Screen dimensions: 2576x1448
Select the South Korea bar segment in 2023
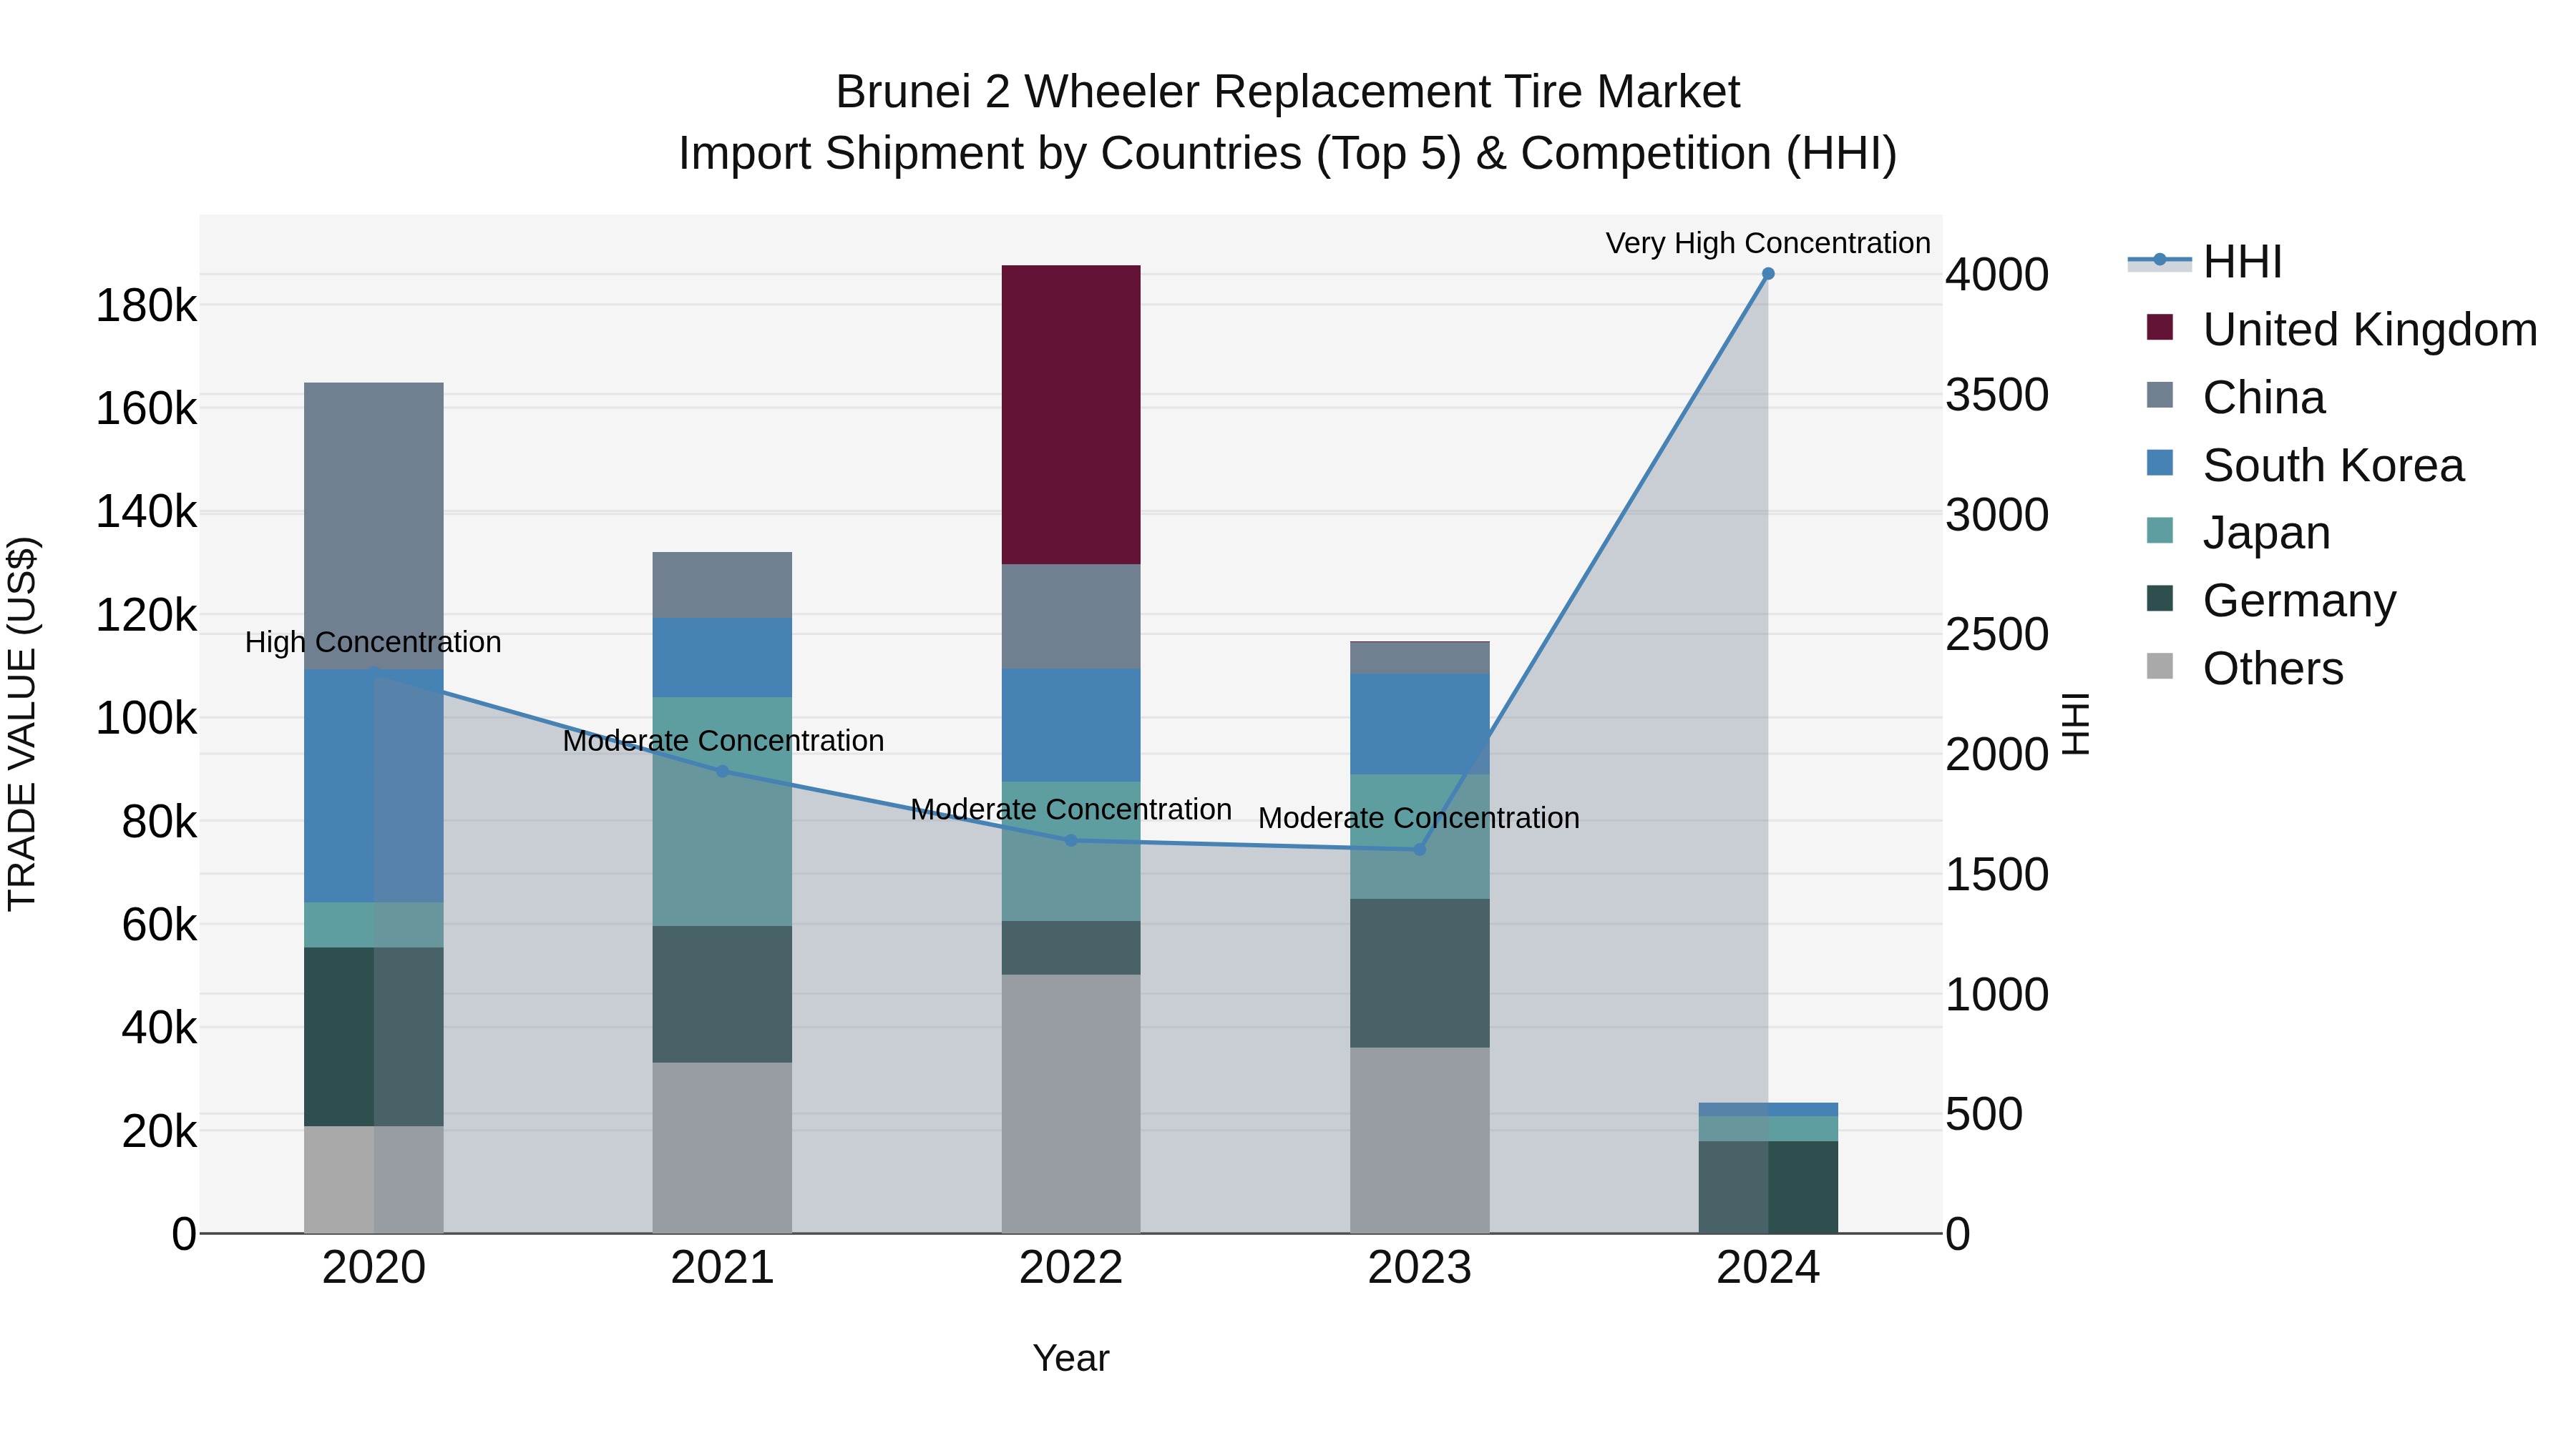(x=1419, y=724)
